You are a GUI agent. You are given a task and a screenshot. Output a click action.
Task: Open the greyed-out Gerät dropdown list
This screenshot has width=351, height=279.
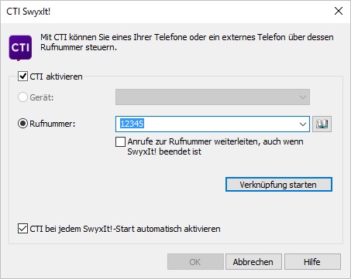coord(212,97)
